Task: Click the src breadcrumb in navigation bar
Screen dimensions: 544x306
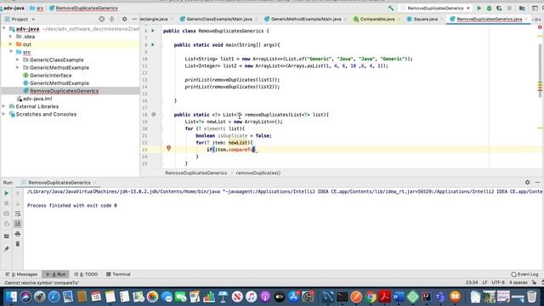Action: pos(37,8)
